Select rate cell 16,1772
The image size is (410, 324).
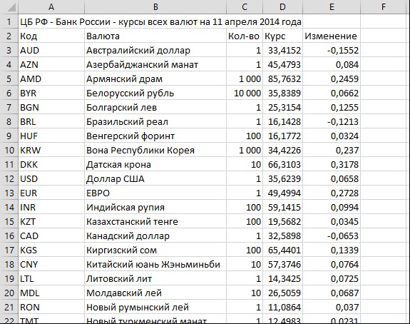[282, 136]
